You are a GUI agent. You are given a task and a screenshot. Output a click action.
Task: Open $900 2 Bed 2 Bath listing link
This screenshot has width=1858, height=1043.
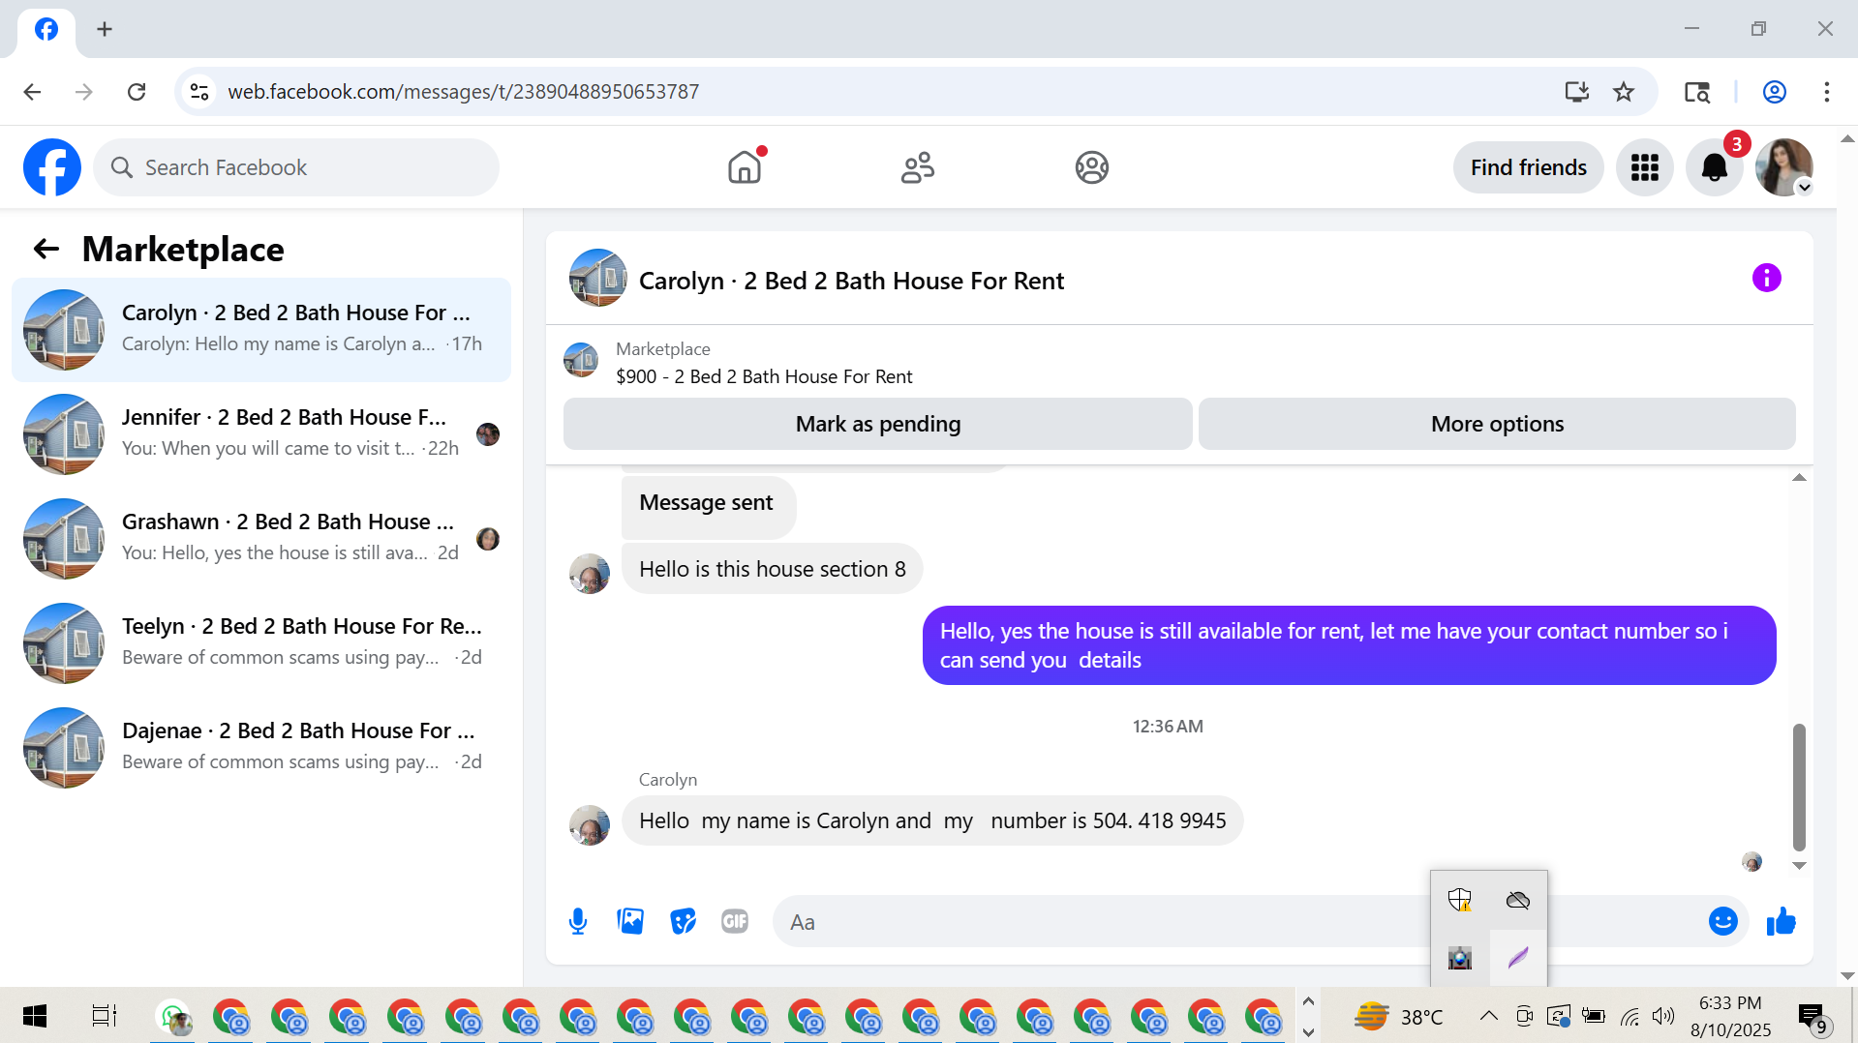tap(764, 376)
